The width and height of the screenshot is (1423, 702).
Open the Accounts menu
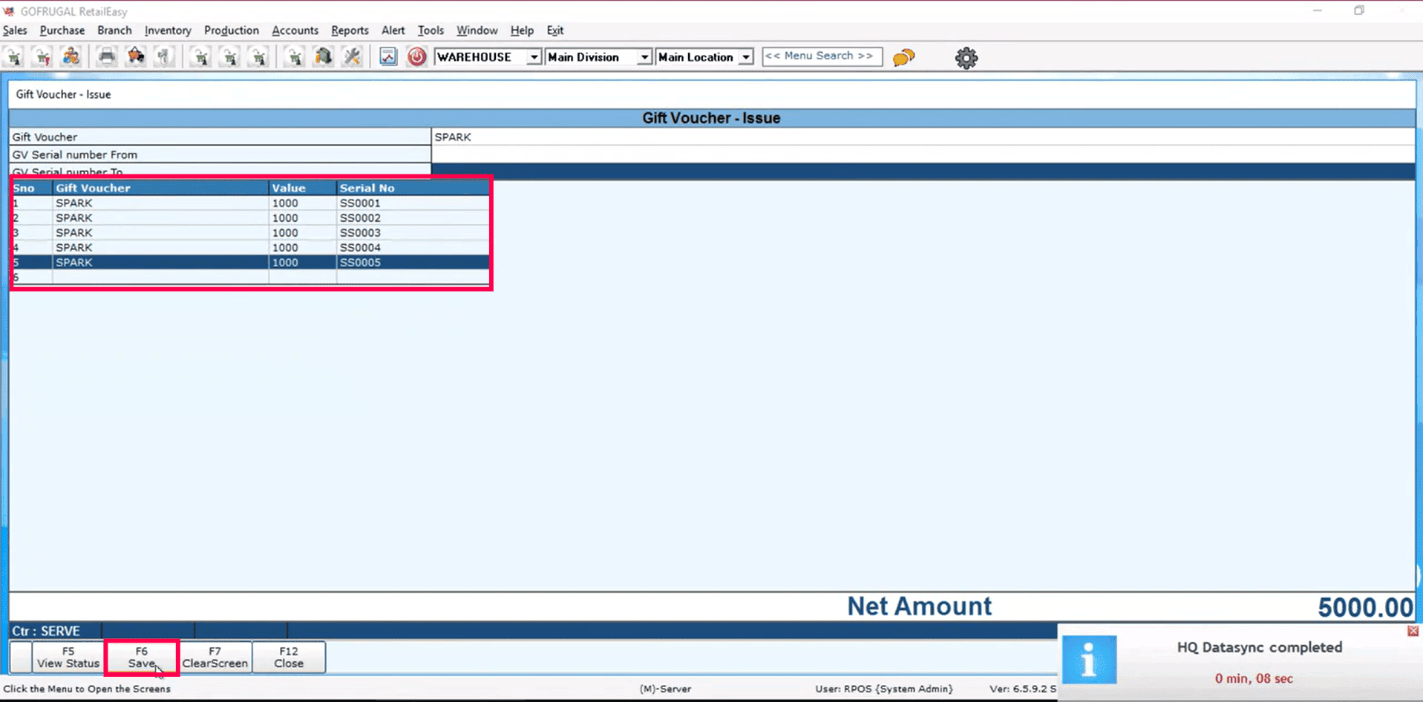click(x=295, y=30)
